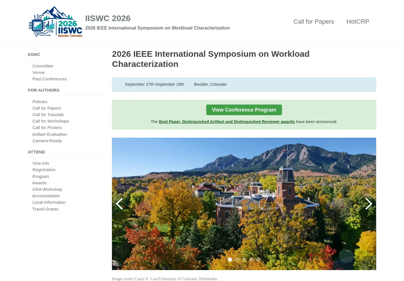This screenshot has height=281, width=404.
Task: Open the Call for Posters page
Action: click(47, 128)
